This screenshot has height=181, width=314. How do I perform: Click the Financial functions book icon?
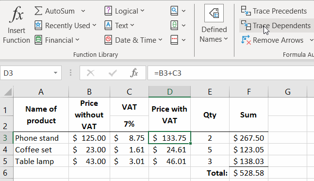[38, 40]
